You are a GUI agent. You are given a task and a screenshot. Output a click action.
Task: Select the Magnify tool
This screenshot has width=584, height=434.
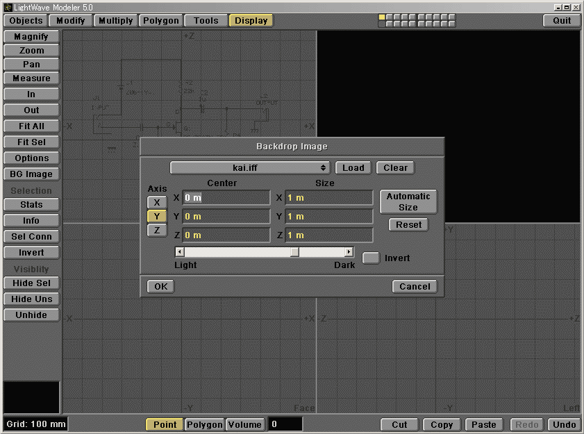point(31,36)
